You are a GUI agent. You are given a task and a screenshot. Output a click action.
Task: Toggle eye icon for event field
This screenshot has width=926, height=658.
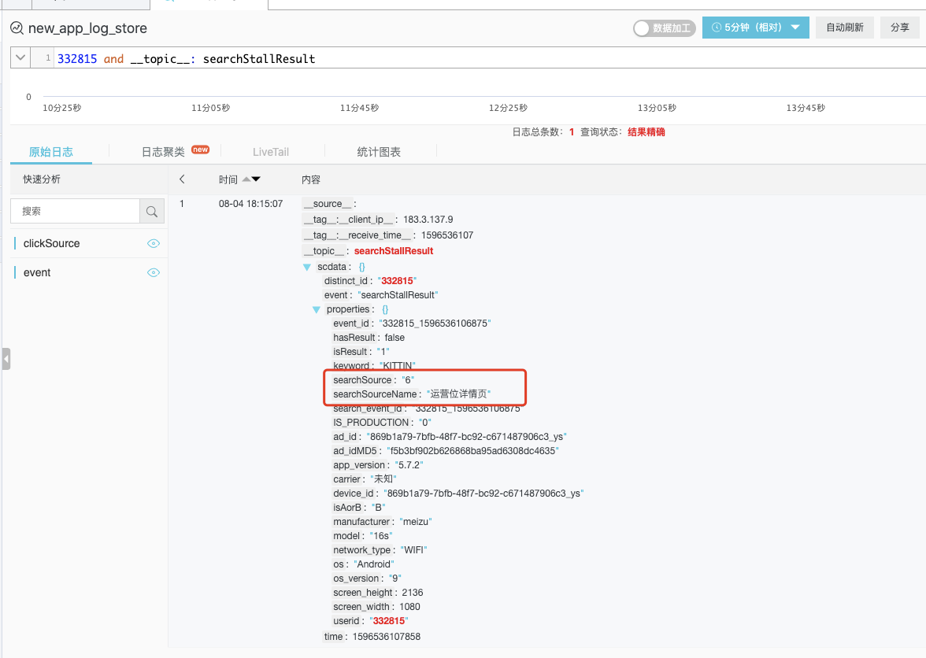click(x=153, y=272)
